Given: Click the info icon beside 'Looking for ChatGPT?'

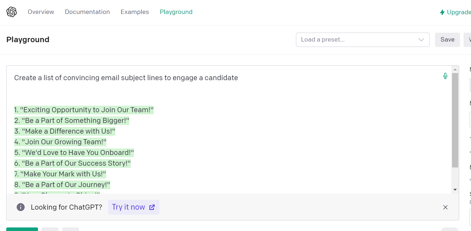Looking at the screenshot, I should point(21,207).
